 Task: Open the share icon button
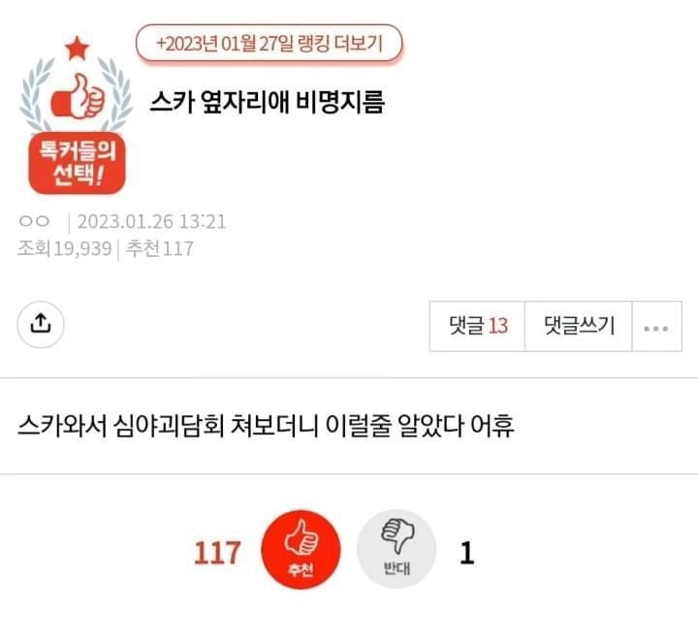click(41, 324)
